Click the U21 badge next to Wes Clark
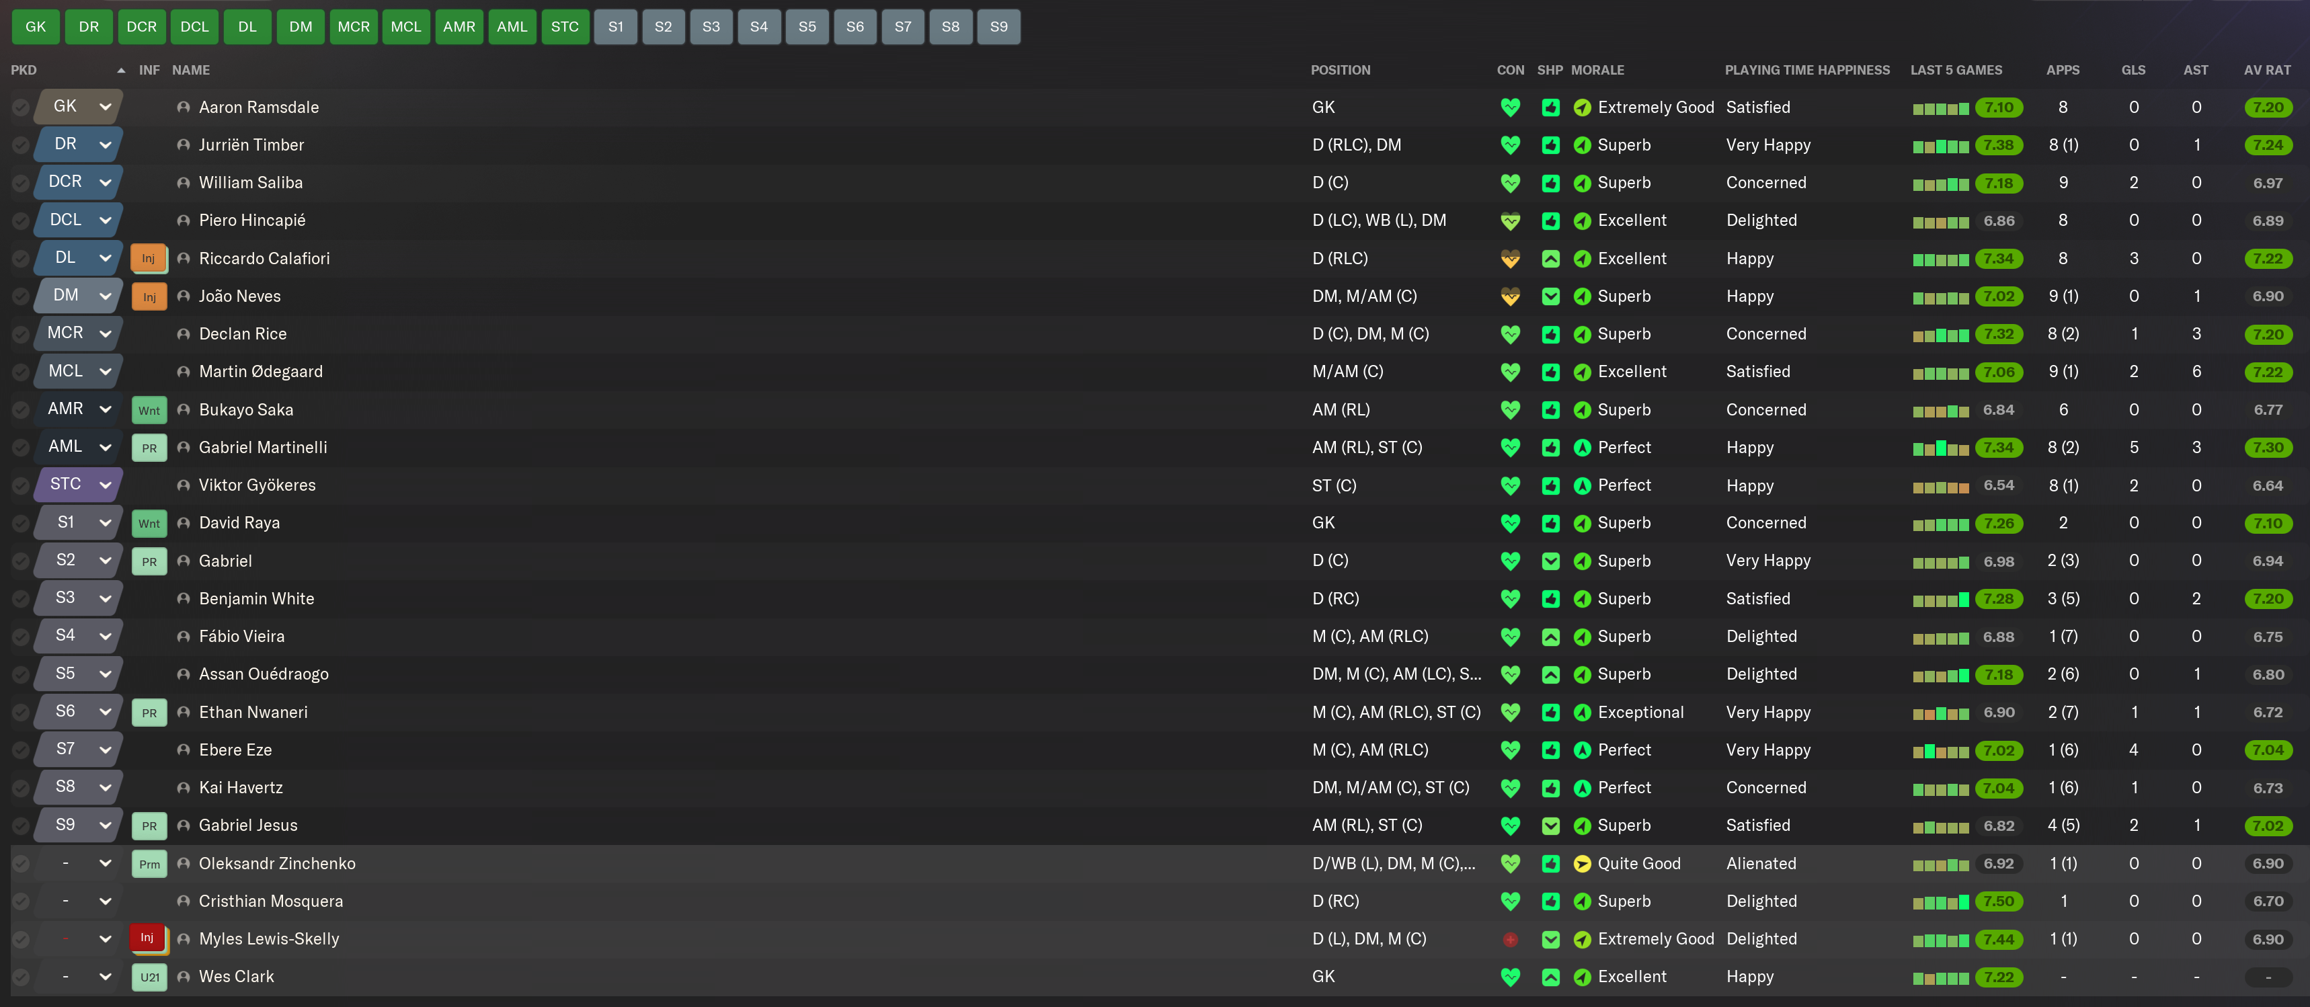Viewport: 2310px width, 1007px height. tap(149, 977)
